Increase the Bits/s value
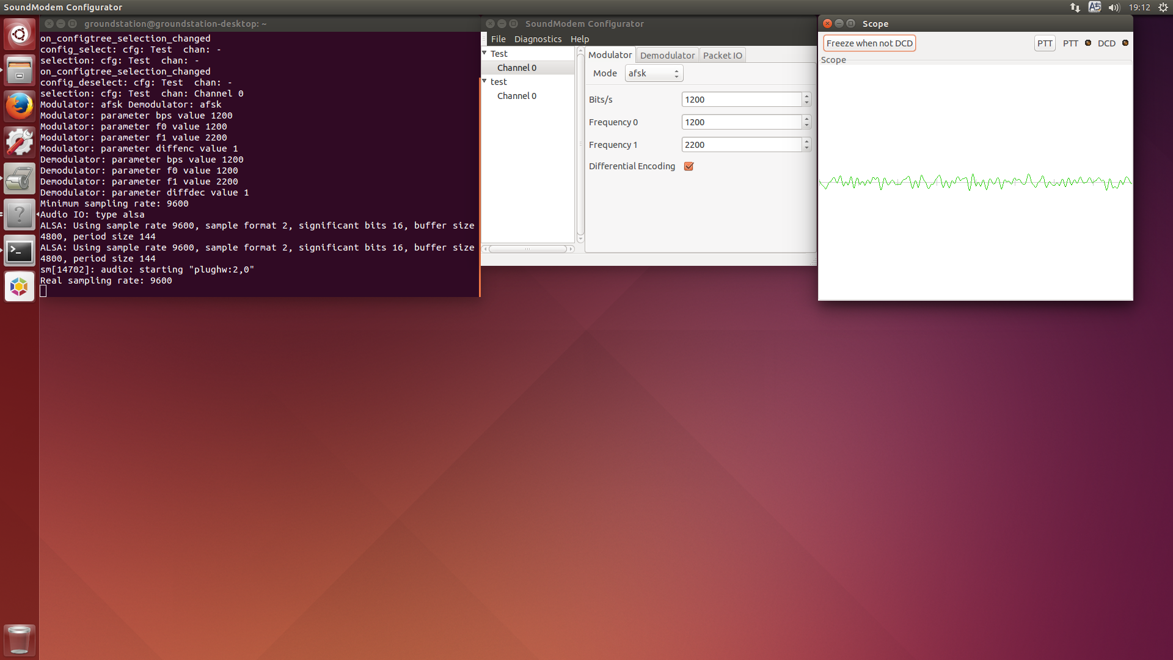 click(806, 96)
